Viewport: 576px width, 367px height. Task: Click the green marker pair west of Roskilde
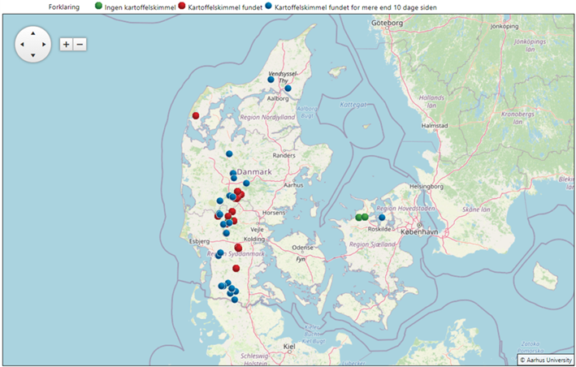coord(362,217)
